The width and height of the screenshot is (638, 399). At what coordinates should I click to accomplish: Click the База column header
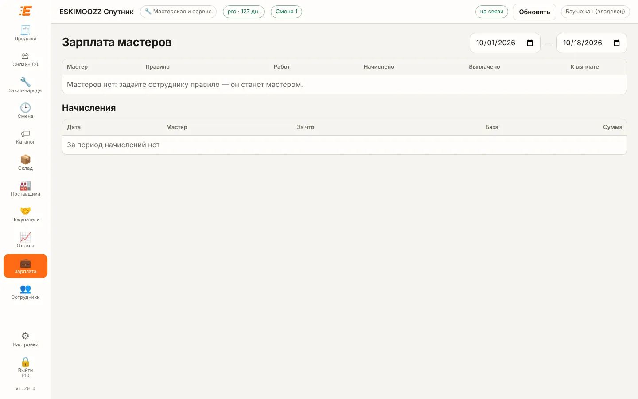[492, 127]
